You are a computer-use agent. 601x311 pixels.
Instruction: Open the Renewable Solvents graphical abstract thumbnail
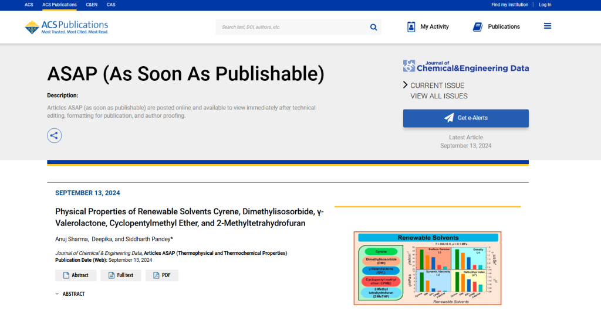coord(427,268)
